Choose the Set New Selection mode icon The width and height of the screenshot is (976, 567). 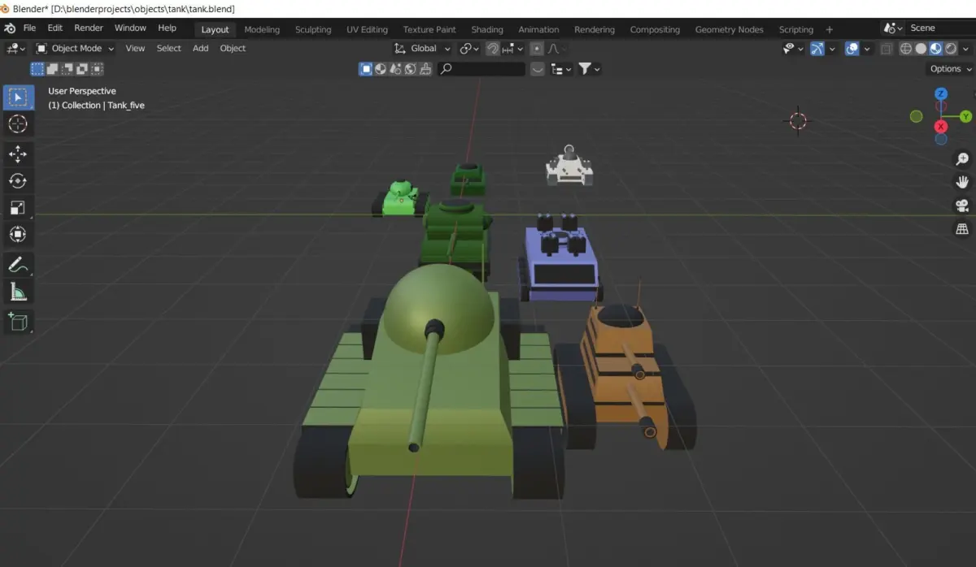tap(37, 69)
